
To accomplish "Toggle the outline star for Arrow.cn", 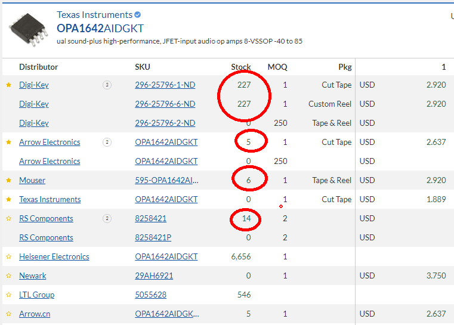I will coord(9,314).
